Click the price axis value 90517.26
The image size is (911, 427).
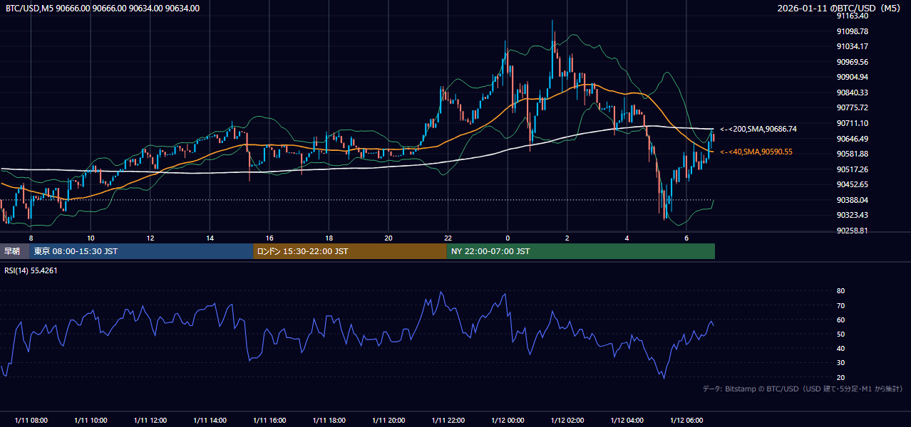click(853, 169)
